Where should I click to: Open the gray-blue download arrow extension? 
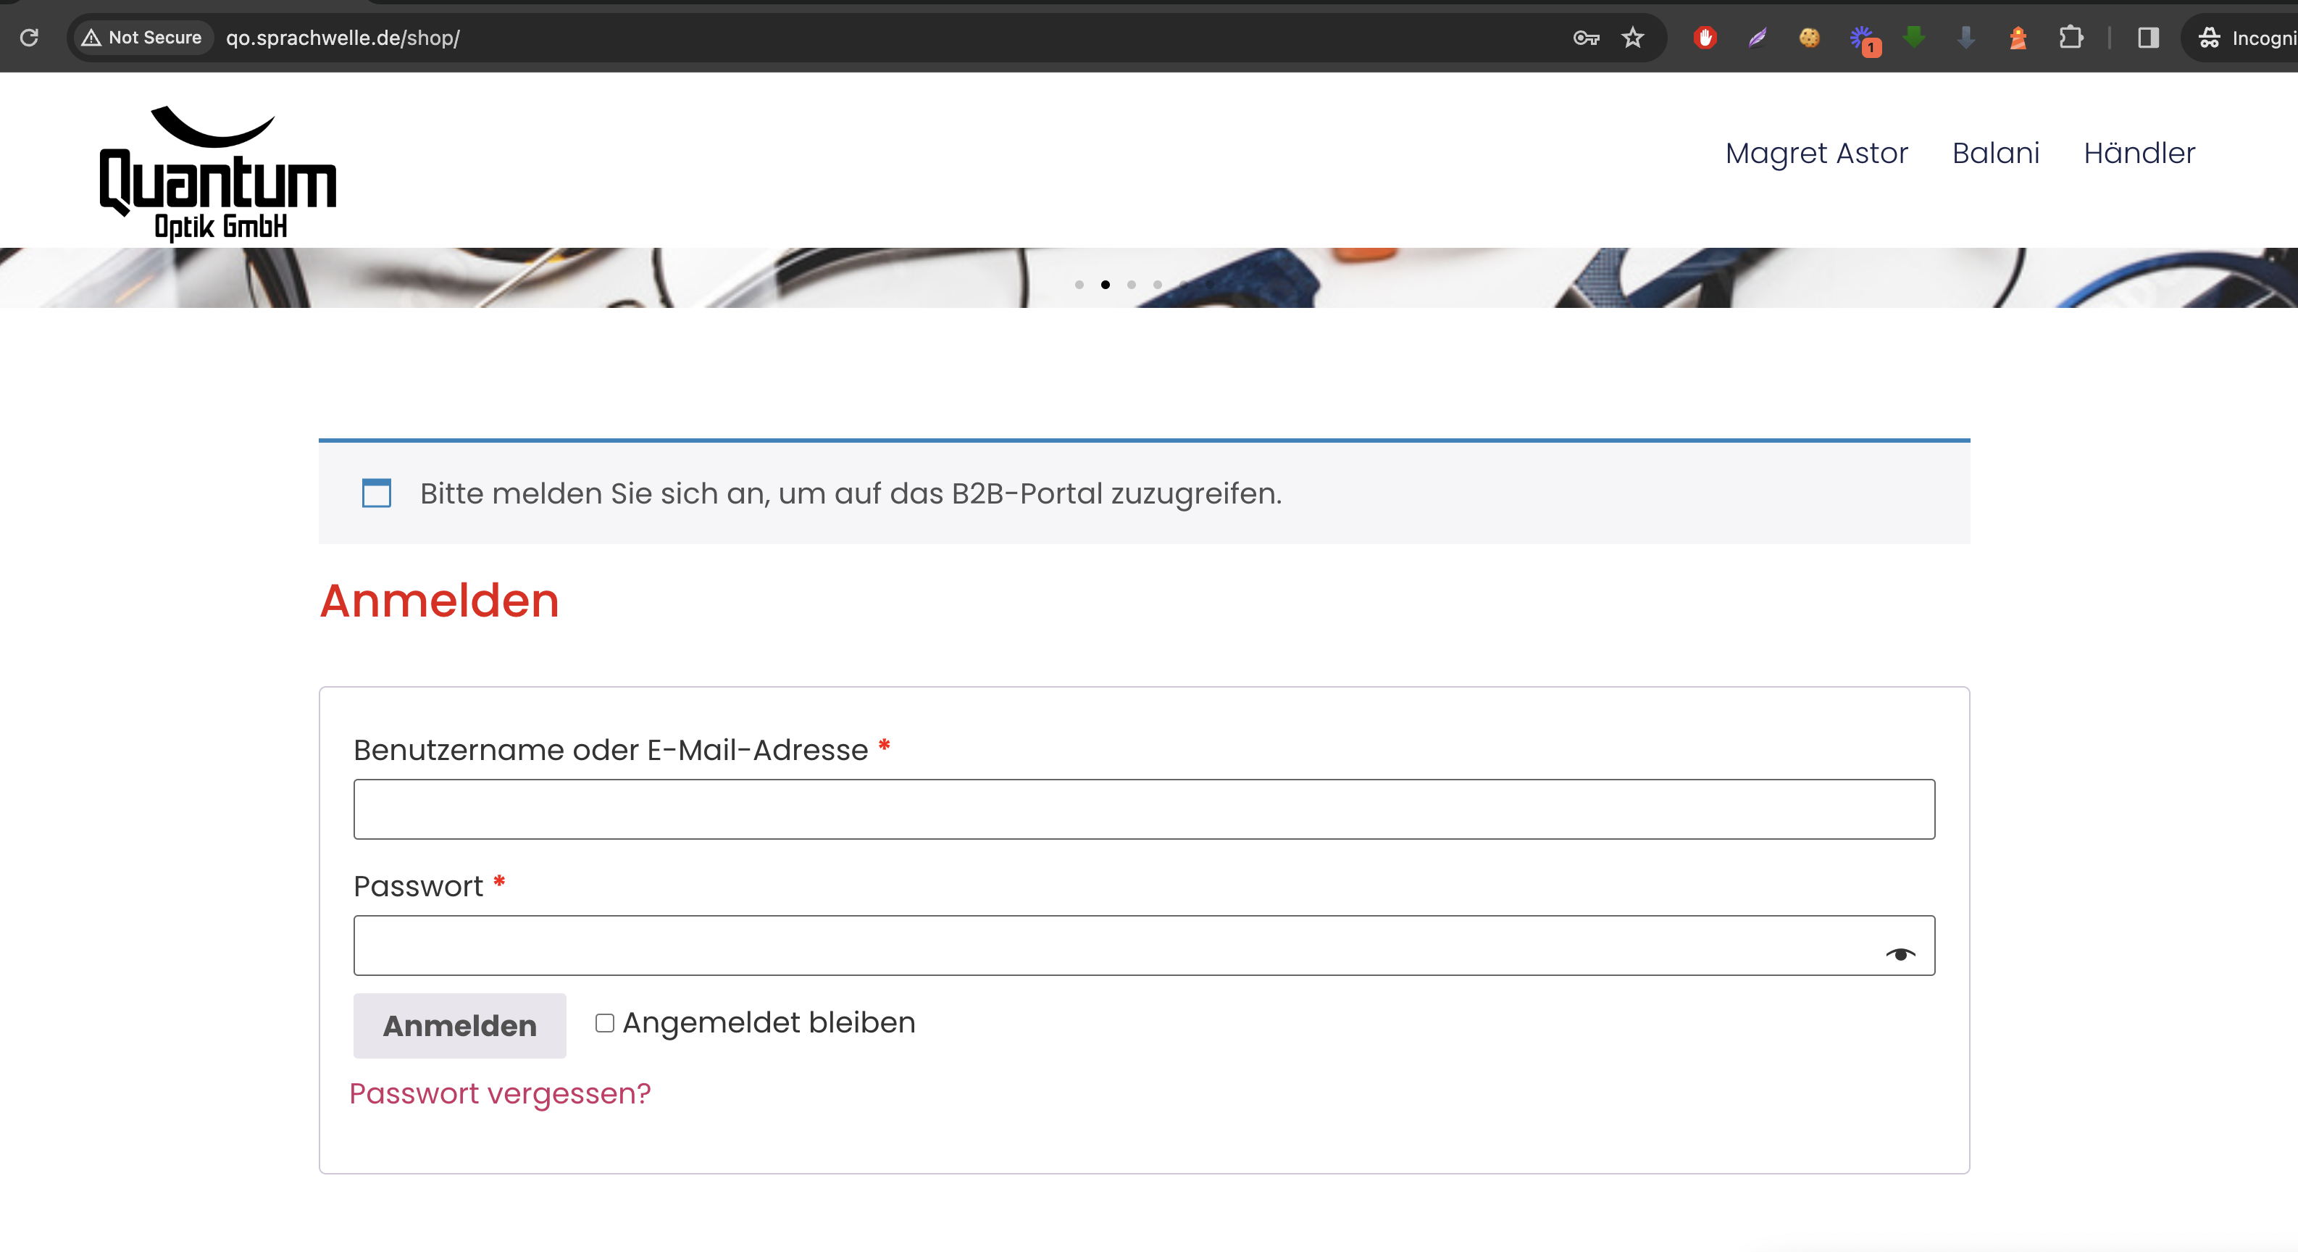click(x=1966, y=38)
